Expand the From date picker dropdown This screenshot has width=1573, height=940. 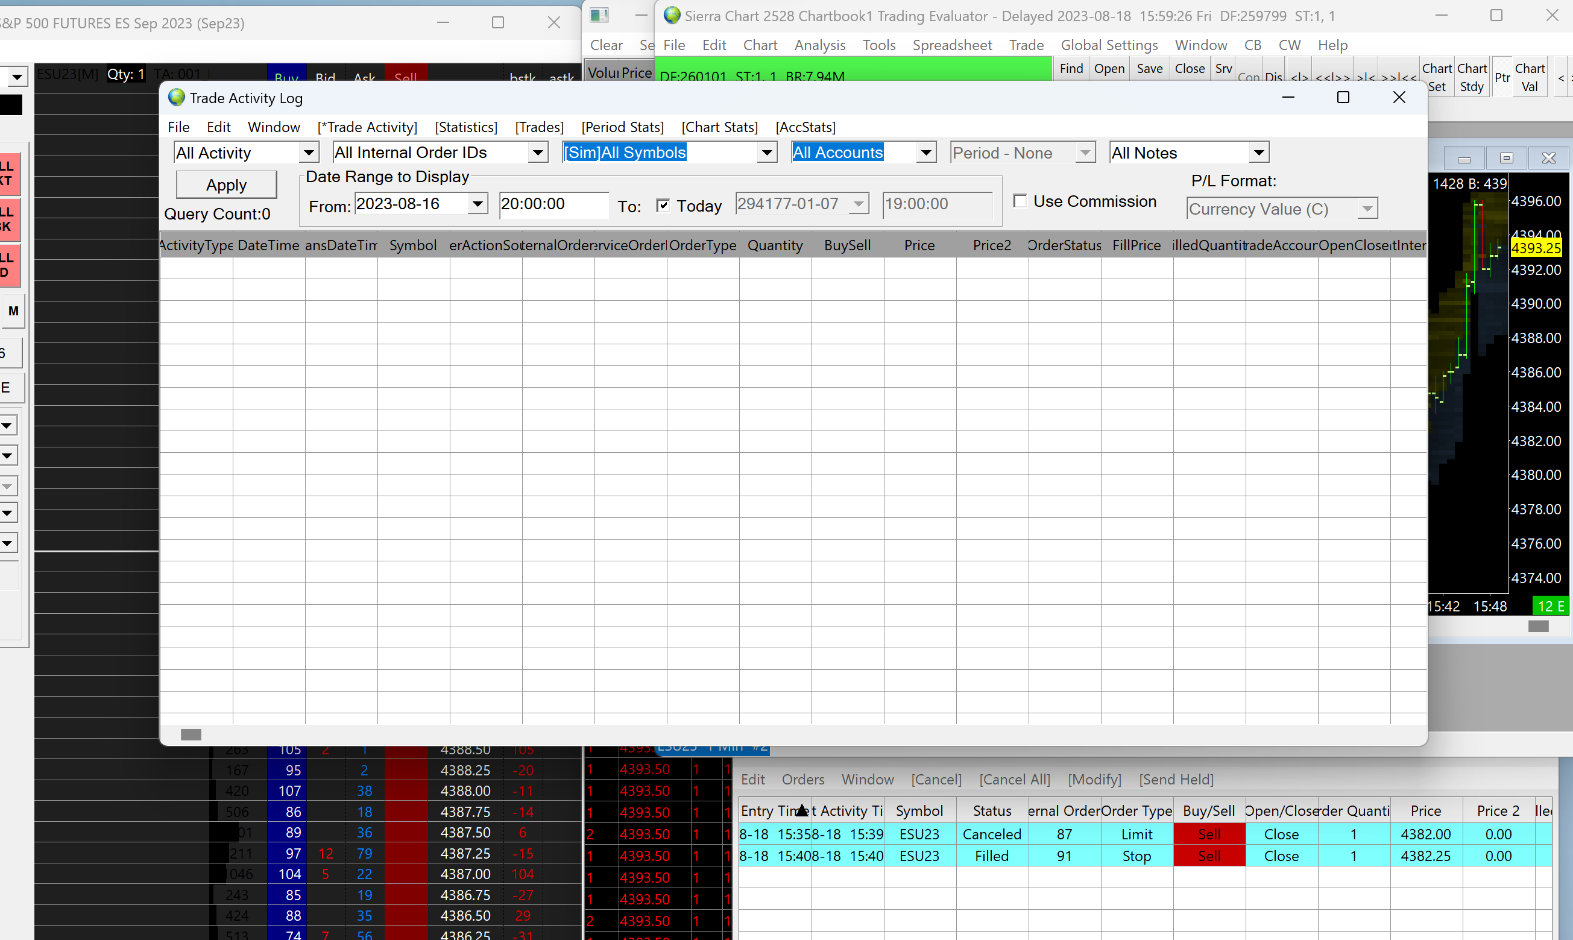coord(478,204)
